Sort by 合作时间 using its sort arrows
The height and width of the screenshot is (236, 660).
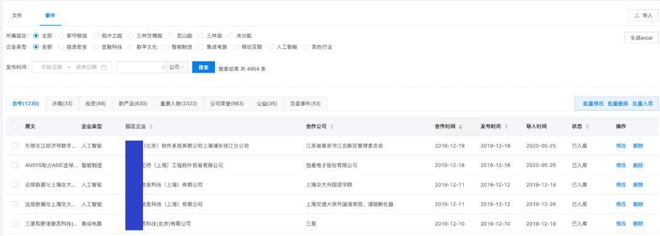(461, 127)
